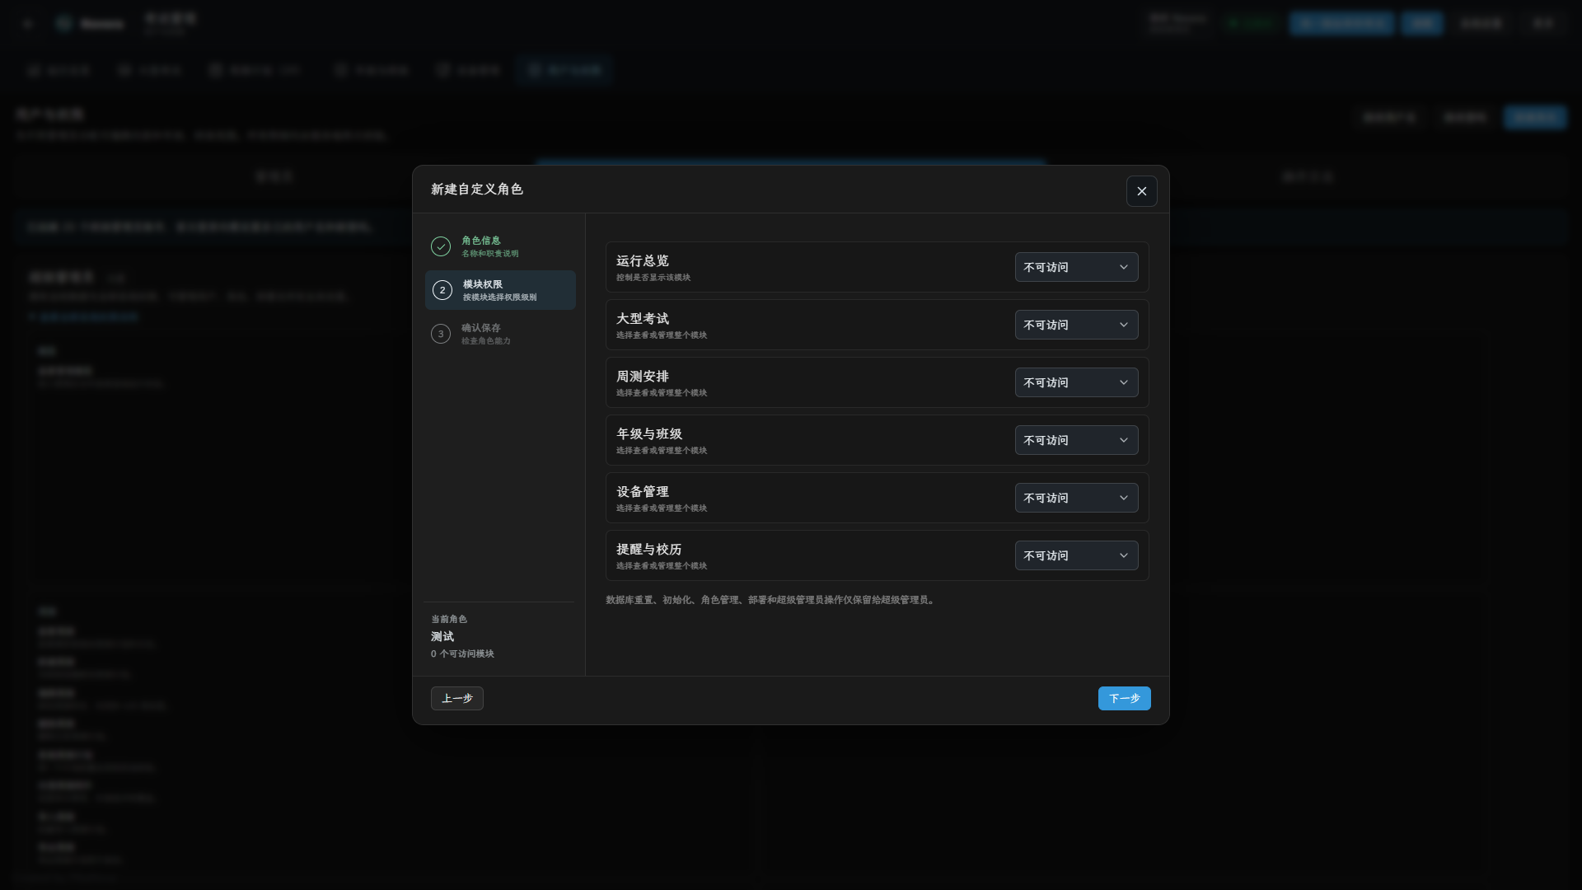The height and width of the screenshot is (890, 1582).
Task: Click the 大型考试 module title
Action: tap(643, 319)
